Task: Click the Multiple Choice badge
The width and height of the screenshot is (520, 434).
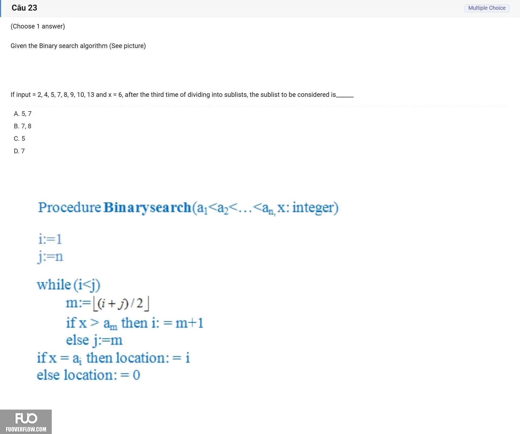Action: (487, 8)
